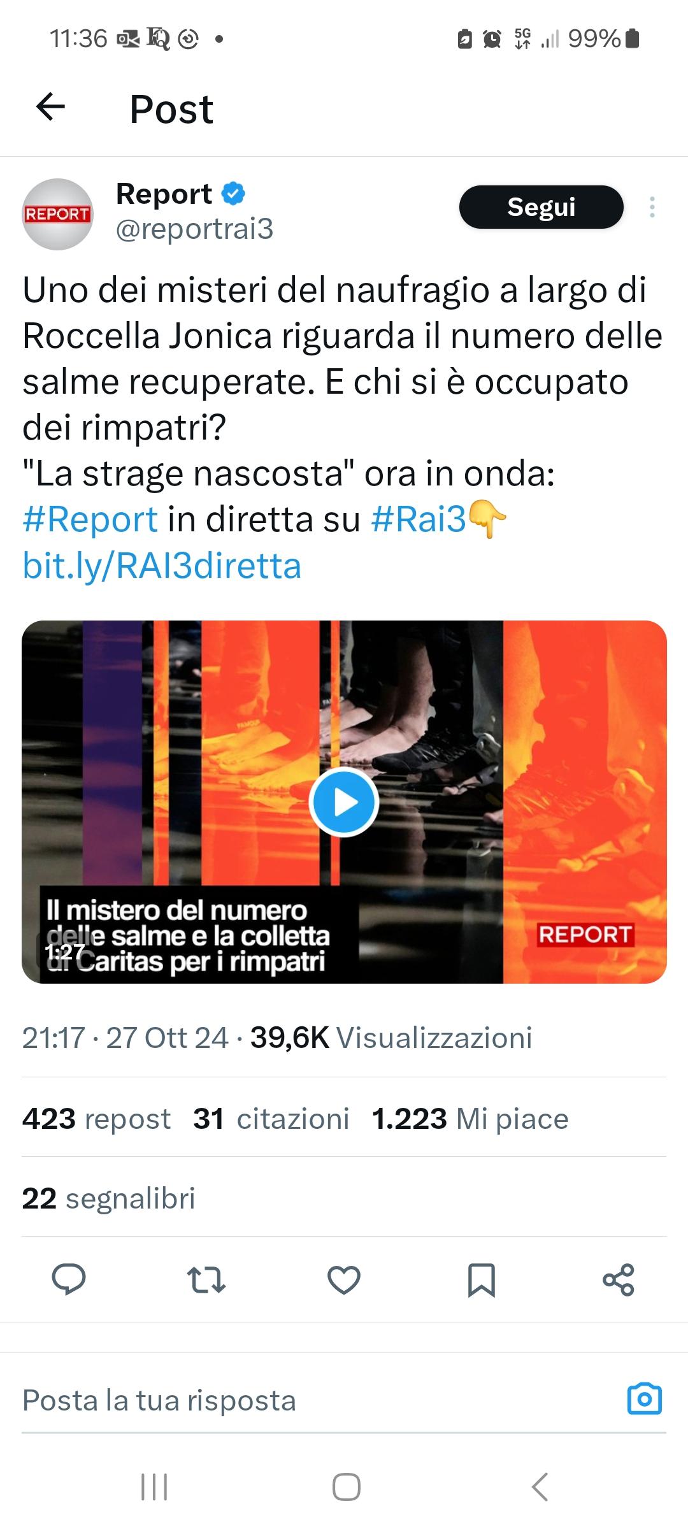Open the three-dot post options menu

[652, 207]
